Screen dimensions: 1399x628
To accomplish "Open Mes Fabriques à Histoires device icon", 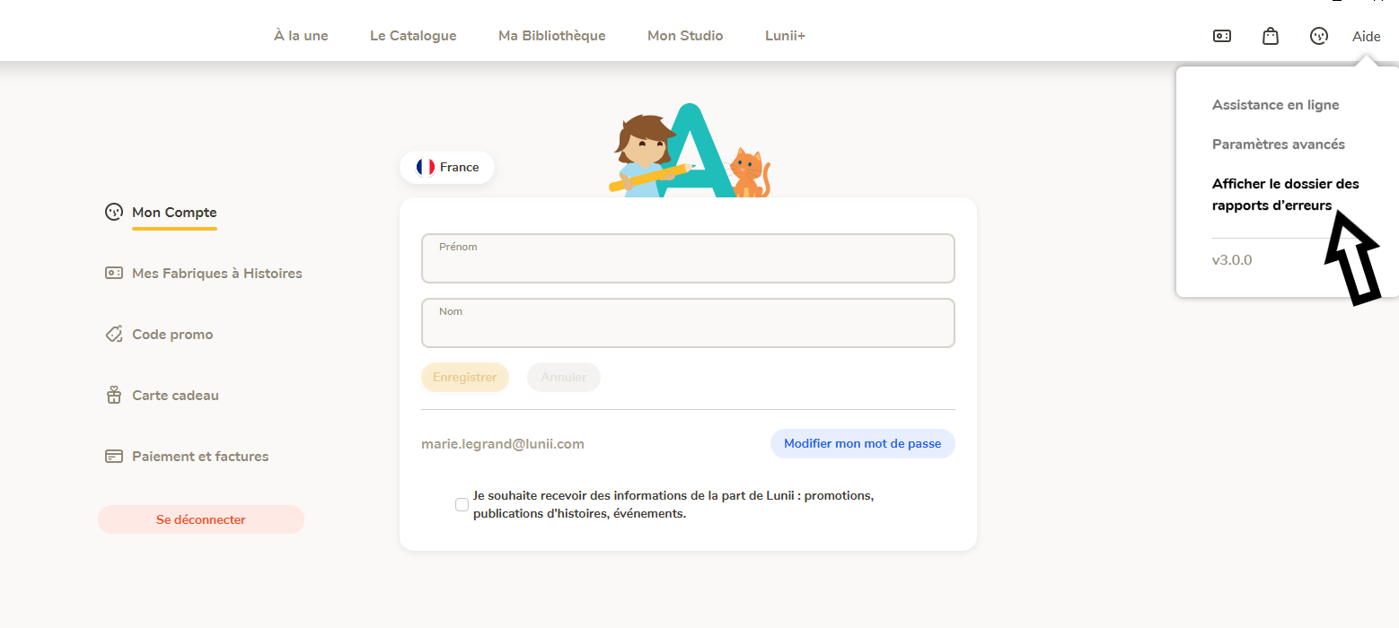I will click(114, 273).
